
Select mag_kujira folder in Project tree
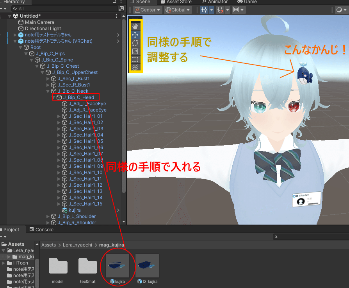[x=26, y=257]
